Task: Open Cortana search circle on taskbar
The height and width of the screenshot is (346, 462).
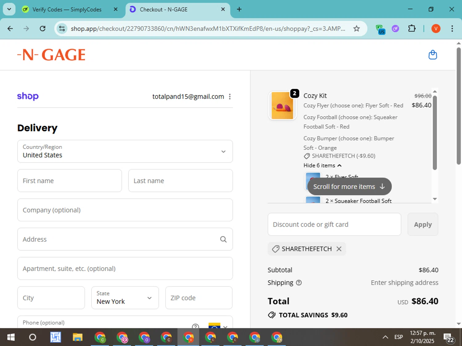Action: (33, 337)
